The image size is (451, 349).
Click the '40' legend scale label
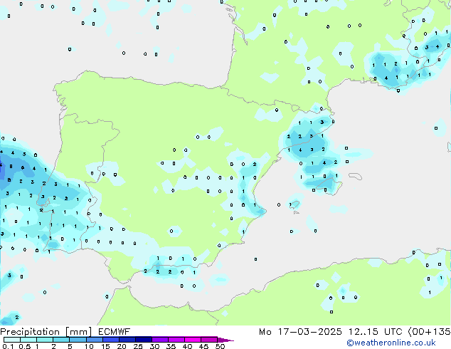187,346
